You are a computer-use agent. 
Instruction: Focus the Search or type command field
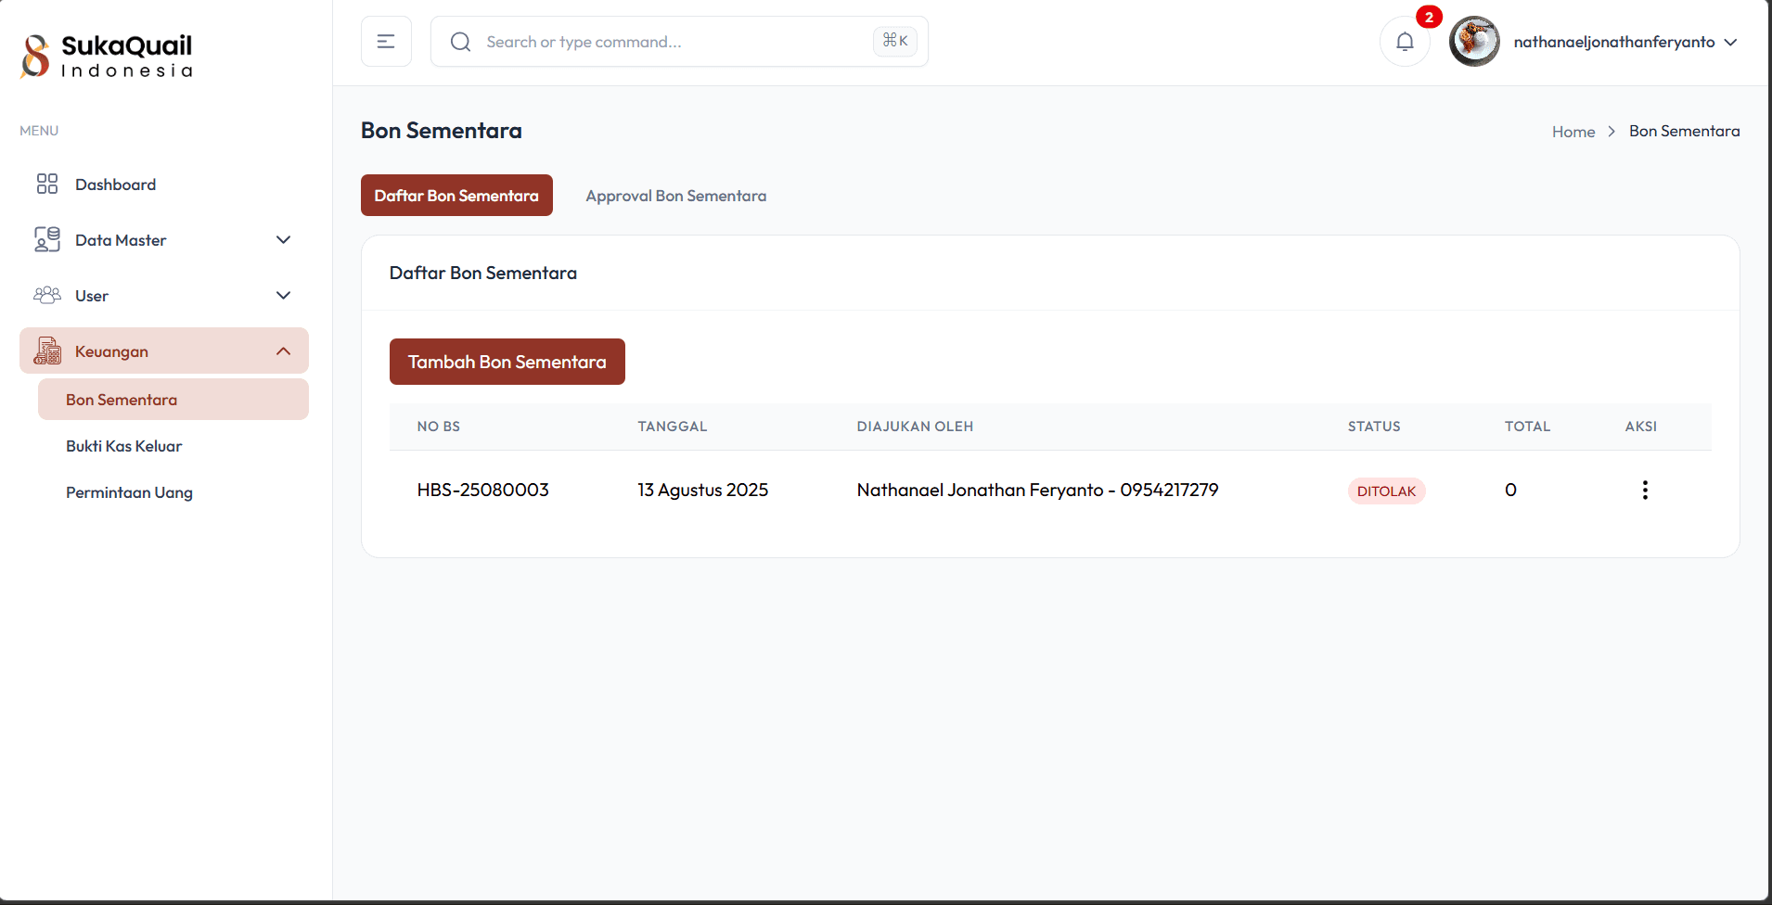[679, 42]
